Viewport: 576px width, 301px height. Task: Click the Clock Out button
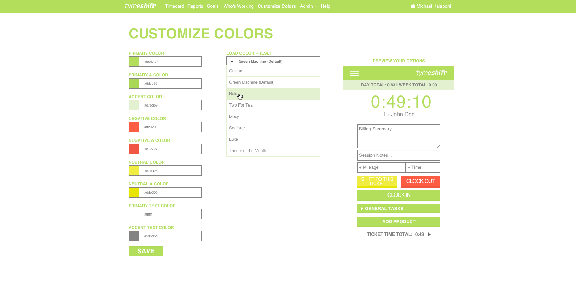point(420,182)
